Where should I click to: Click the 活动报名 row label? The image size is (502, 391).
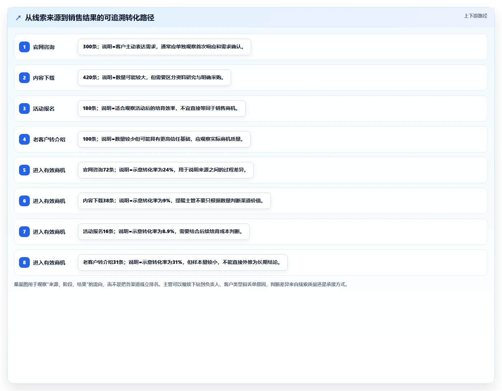coord(44,108)
